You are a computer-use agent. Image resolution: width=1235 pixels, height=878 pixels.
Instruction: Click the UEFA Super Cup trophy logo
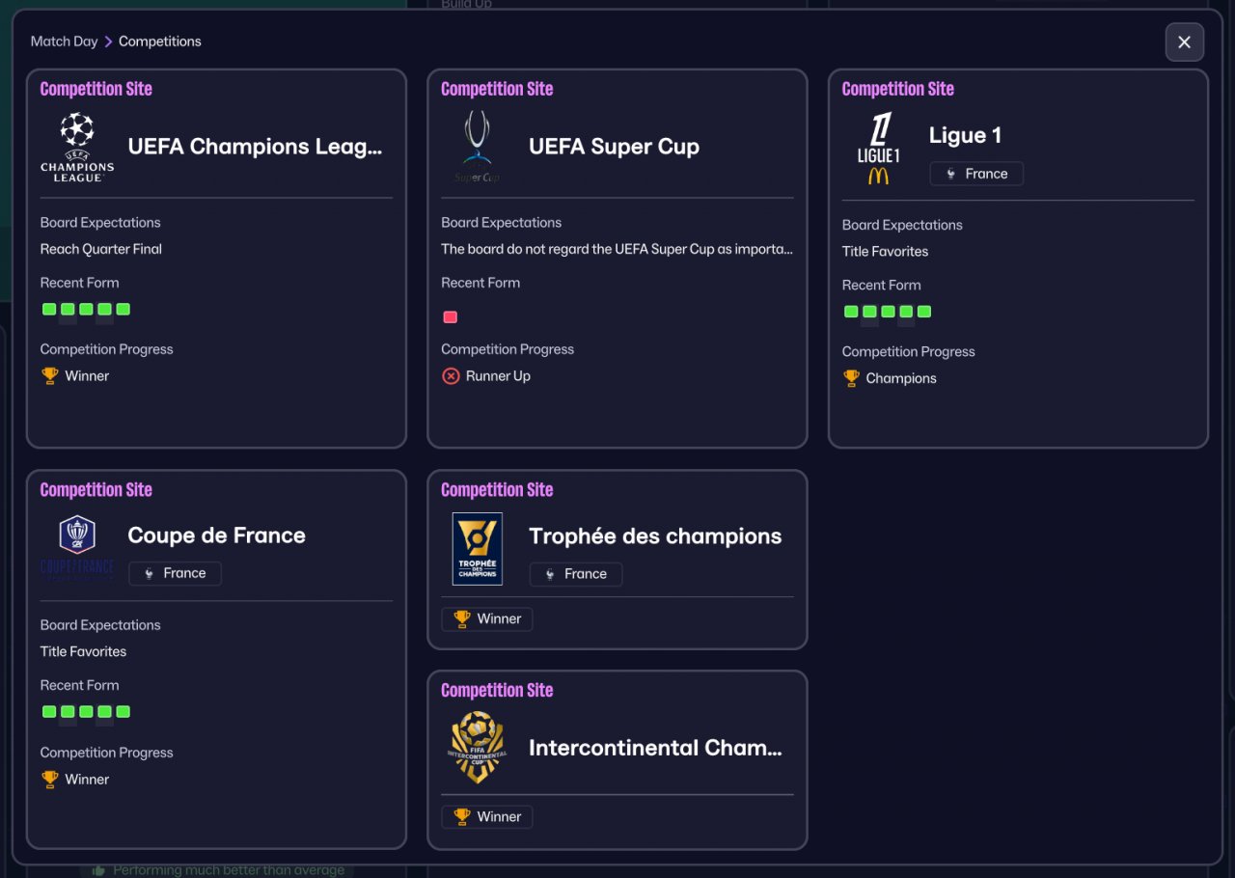(x=478, y=147)
